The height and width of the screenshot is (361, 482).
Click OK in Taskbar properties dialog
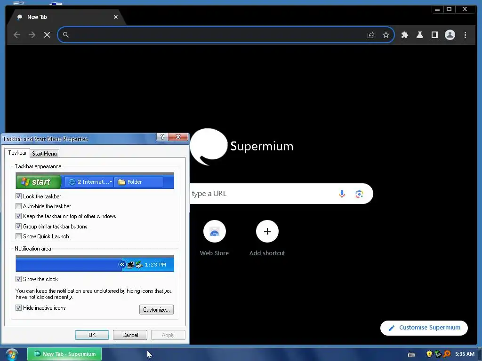click(x=92, y=335)
